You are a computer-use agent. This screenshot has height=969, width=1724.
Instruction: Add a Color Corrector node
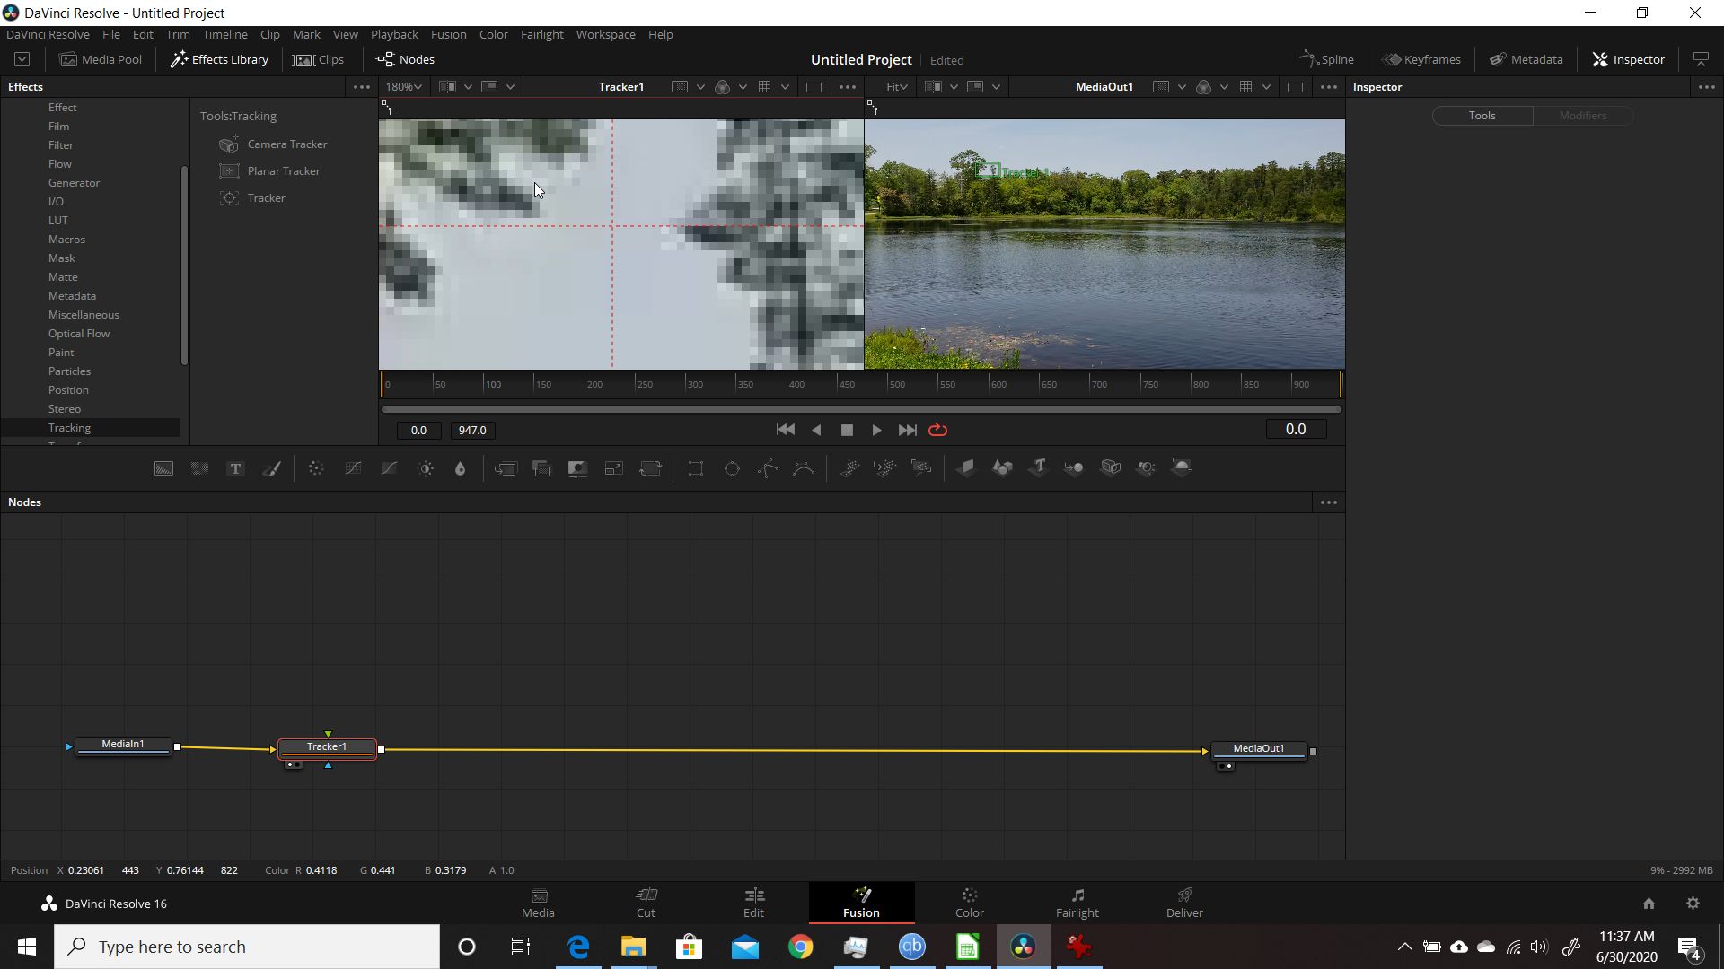click(316, 468)
